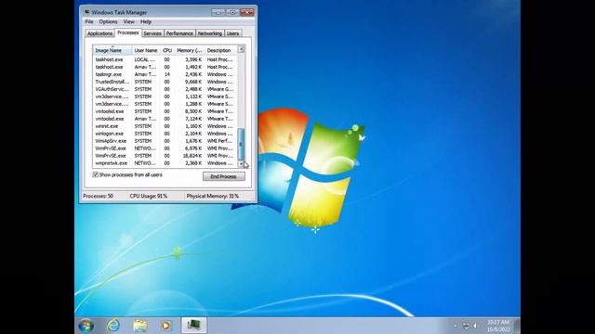Switch to the Services tab
This screenshot has width=595, height=334.
(x=152, y=33)
